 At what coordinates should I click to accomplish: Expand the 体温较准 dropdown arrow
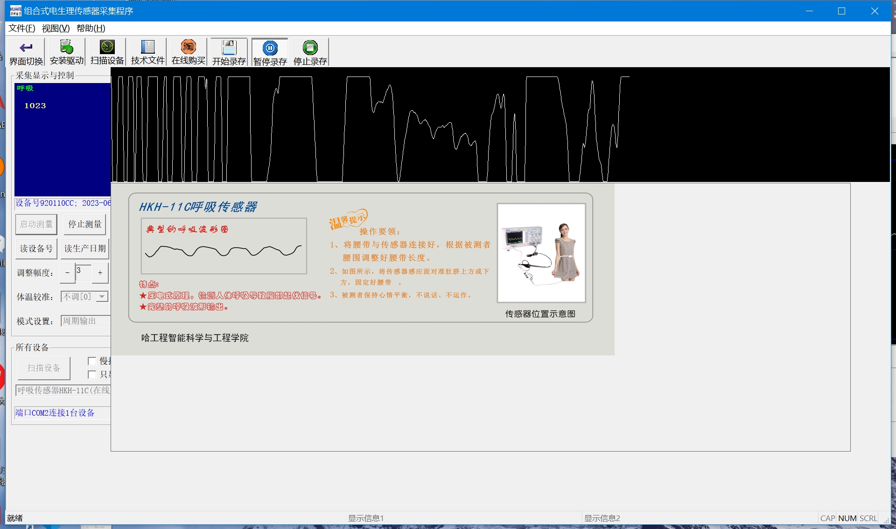tap(102, 297)
